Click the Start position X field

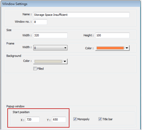[x=33, y=119]
